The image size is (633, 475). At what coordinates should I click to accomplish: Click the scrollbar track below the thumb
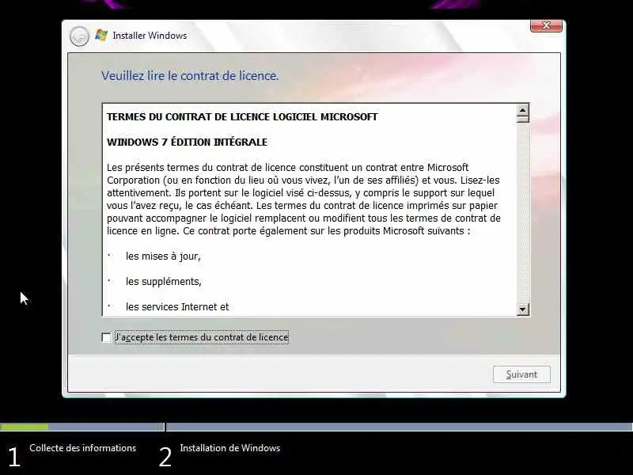click(523, 213)
